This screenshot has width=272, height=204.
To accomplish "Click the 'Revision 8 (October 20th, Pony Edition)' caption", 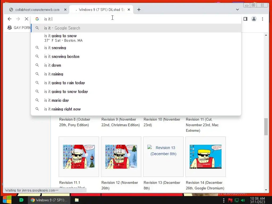I will pyautogui.click(x=75, y=122).
